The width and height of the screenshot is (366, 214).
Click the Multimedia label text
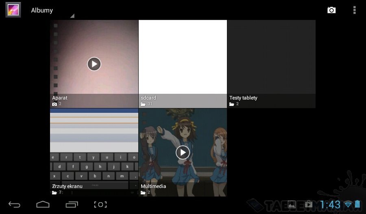(153, 186)
